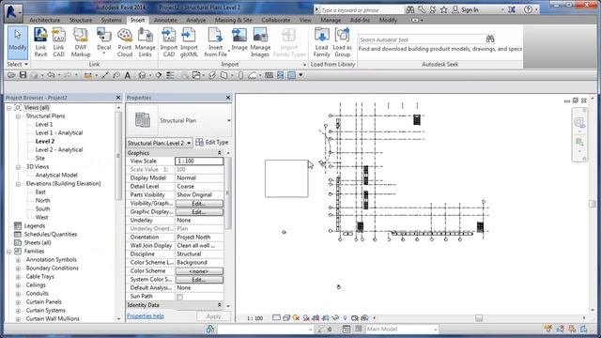Open Manage Links
The width and height of the screenshot is (601, 338).
pyautogui.click(x=146, y=42)
